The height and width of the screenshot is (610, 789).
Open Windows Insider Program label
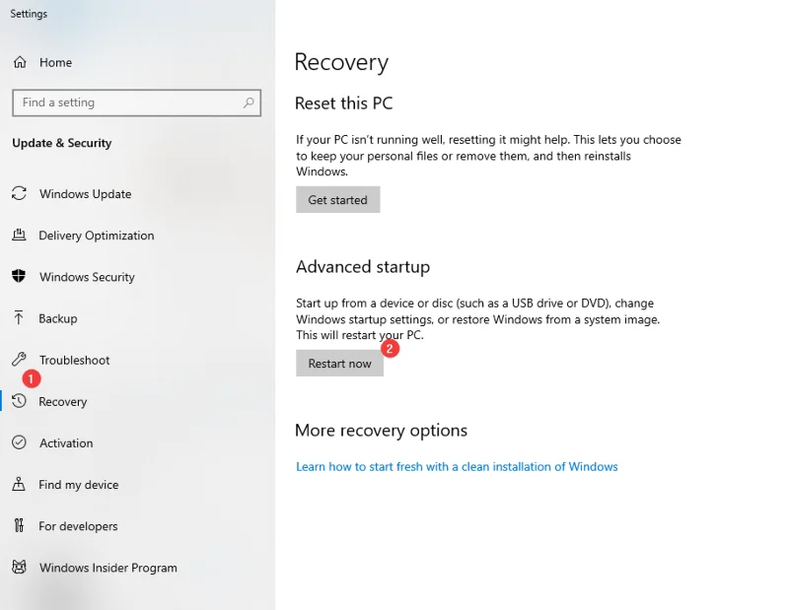pos(108,568)
